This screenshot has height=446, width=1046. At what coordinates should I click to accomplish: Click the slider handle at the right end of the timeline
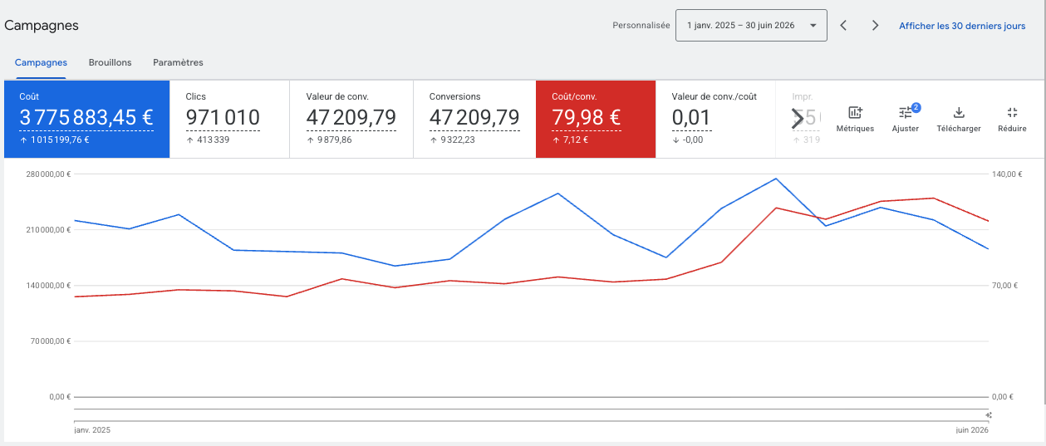pyautogui.click(x=989, y=414)
